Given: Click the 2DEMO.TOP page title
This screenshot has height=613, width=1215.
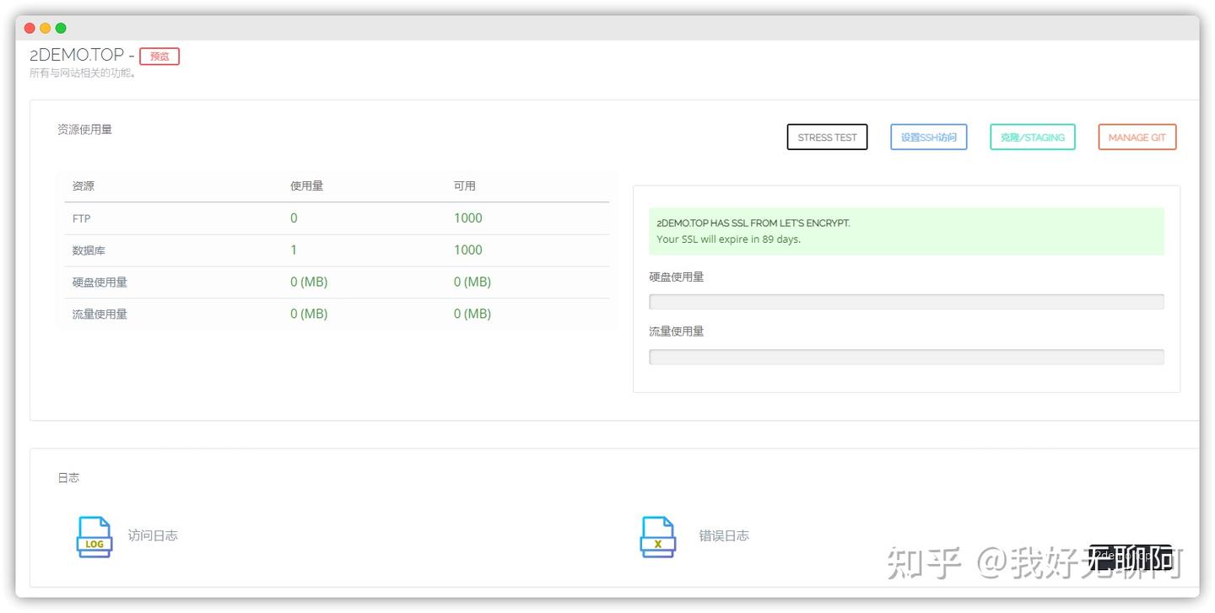Looking at the screenshot, I should [77, 55].
